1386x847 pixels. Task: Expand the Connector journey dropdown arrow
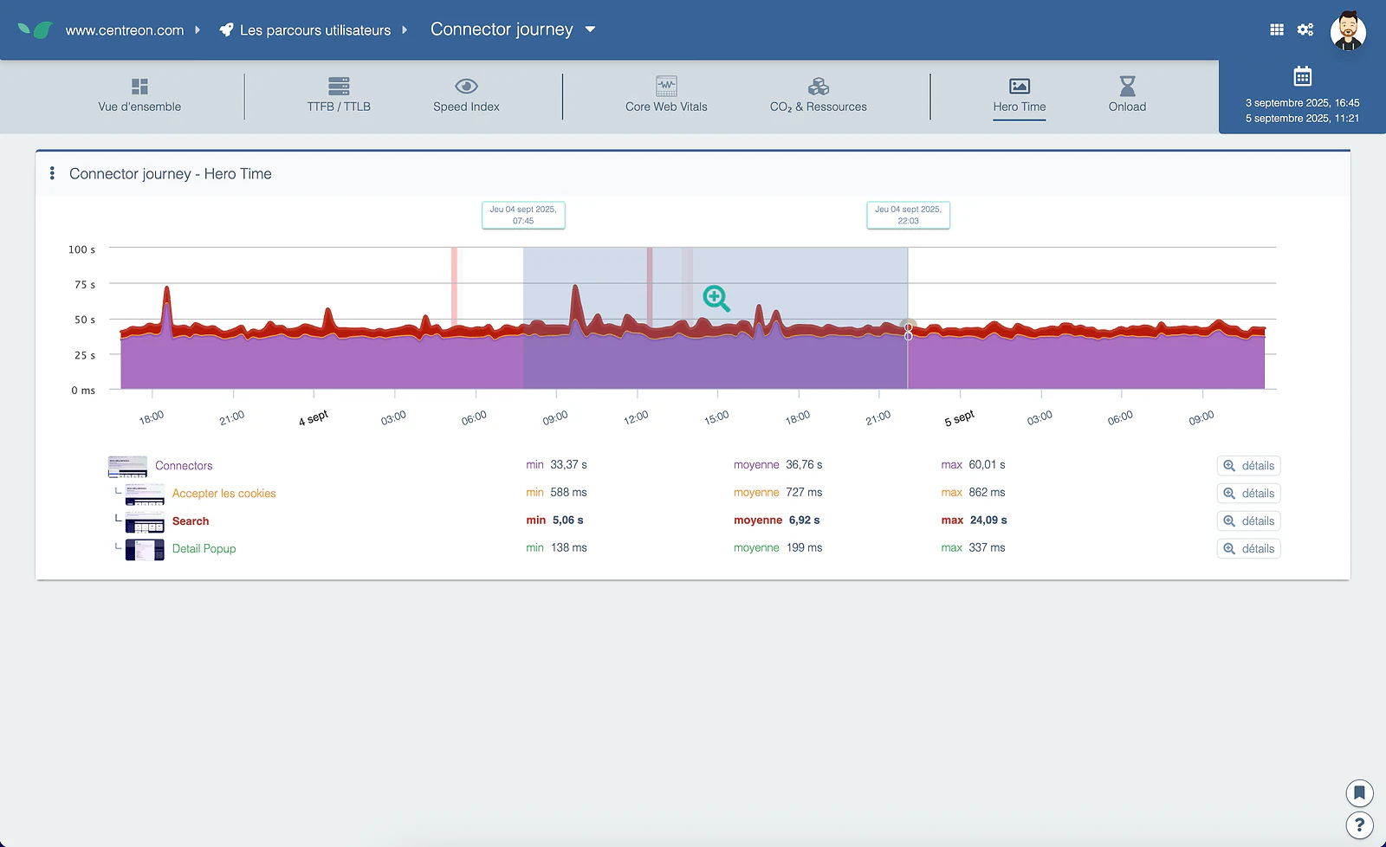point(590,29)
